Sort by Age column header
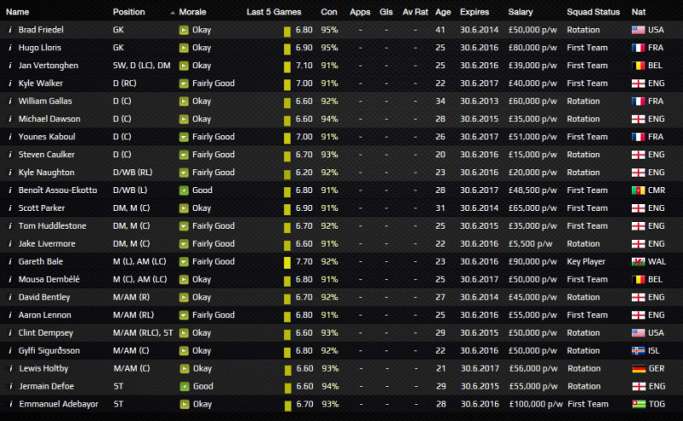 443,12
